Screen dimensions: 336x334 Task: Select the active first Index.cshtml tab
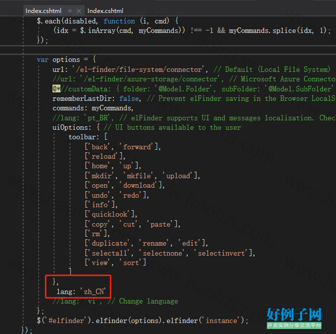(x=43, y=11)
